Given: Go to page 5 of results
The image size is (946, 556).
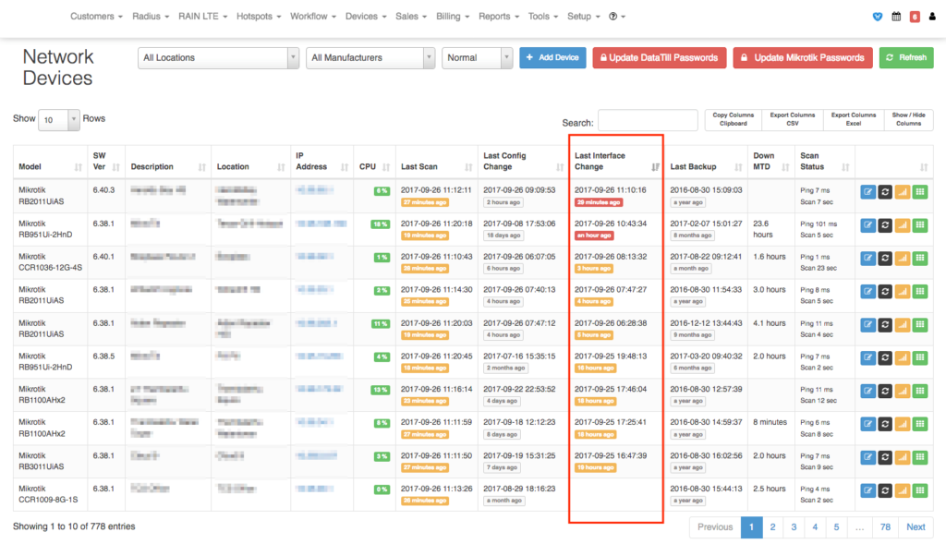Looking at the screenshot, I should click(x=836, y=527).
